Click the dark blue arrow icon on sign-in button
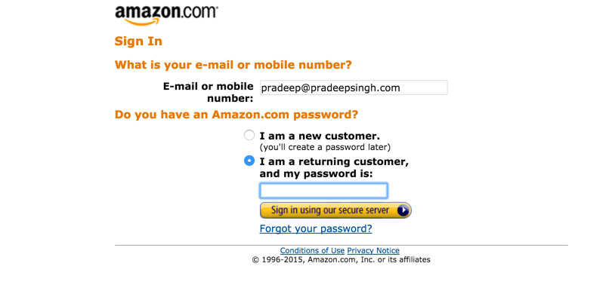Screen dimensions: 615x291 pyautogui.click(x=403, y=211)
